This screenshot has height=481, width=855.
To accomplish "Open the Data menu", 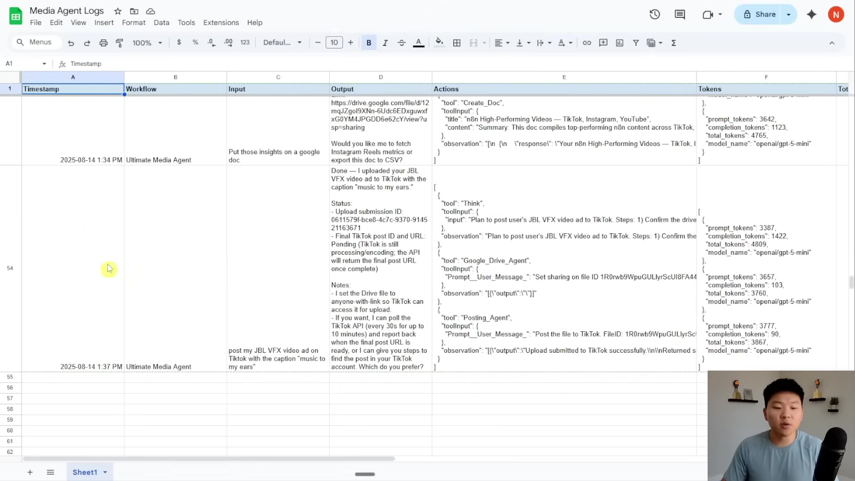I will (x=161, y=22).
